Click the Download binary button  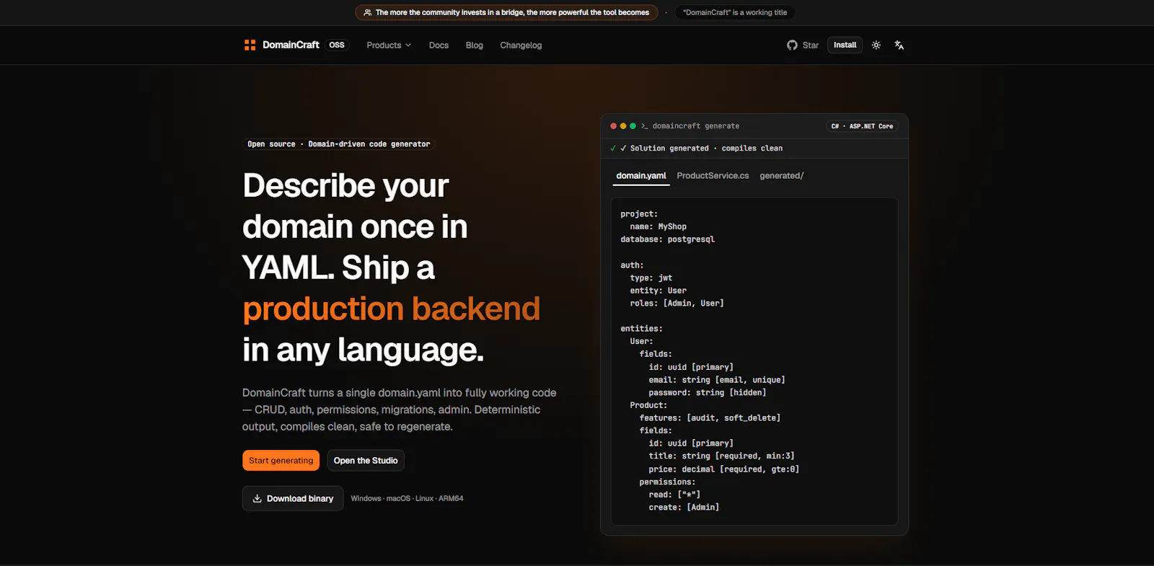(x=292, y=498)
